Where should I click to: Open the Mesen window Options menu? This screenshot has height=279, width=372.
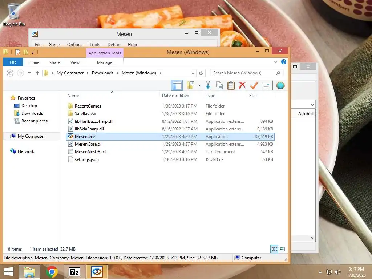click(x=75, y=44)
